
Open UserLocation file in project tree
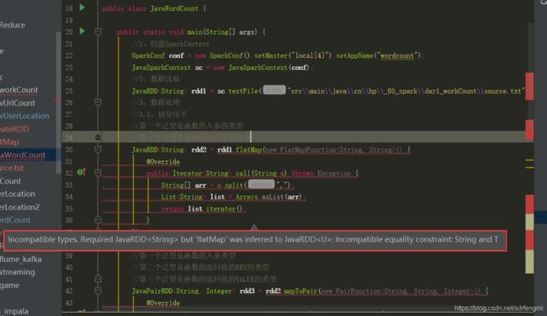tap(24, 116)
